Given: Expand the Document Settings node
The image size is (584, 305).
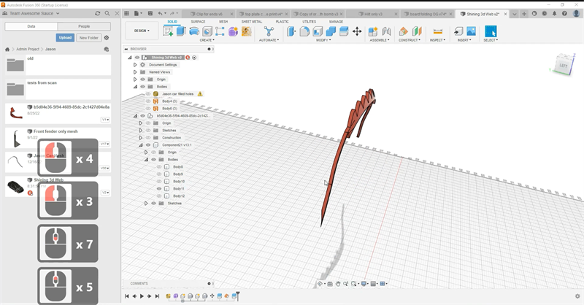Looking at the screenshot, I should pyautogui.click(x=135, y=65).
